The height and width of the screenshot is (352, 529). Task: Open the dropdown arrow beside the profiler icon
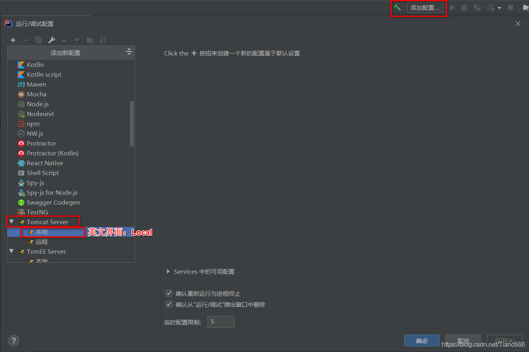[x=499, y=8]
